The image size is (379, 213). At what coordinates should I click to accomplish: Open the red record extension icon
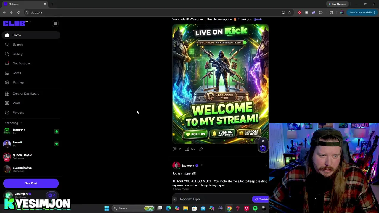(299, 12)
